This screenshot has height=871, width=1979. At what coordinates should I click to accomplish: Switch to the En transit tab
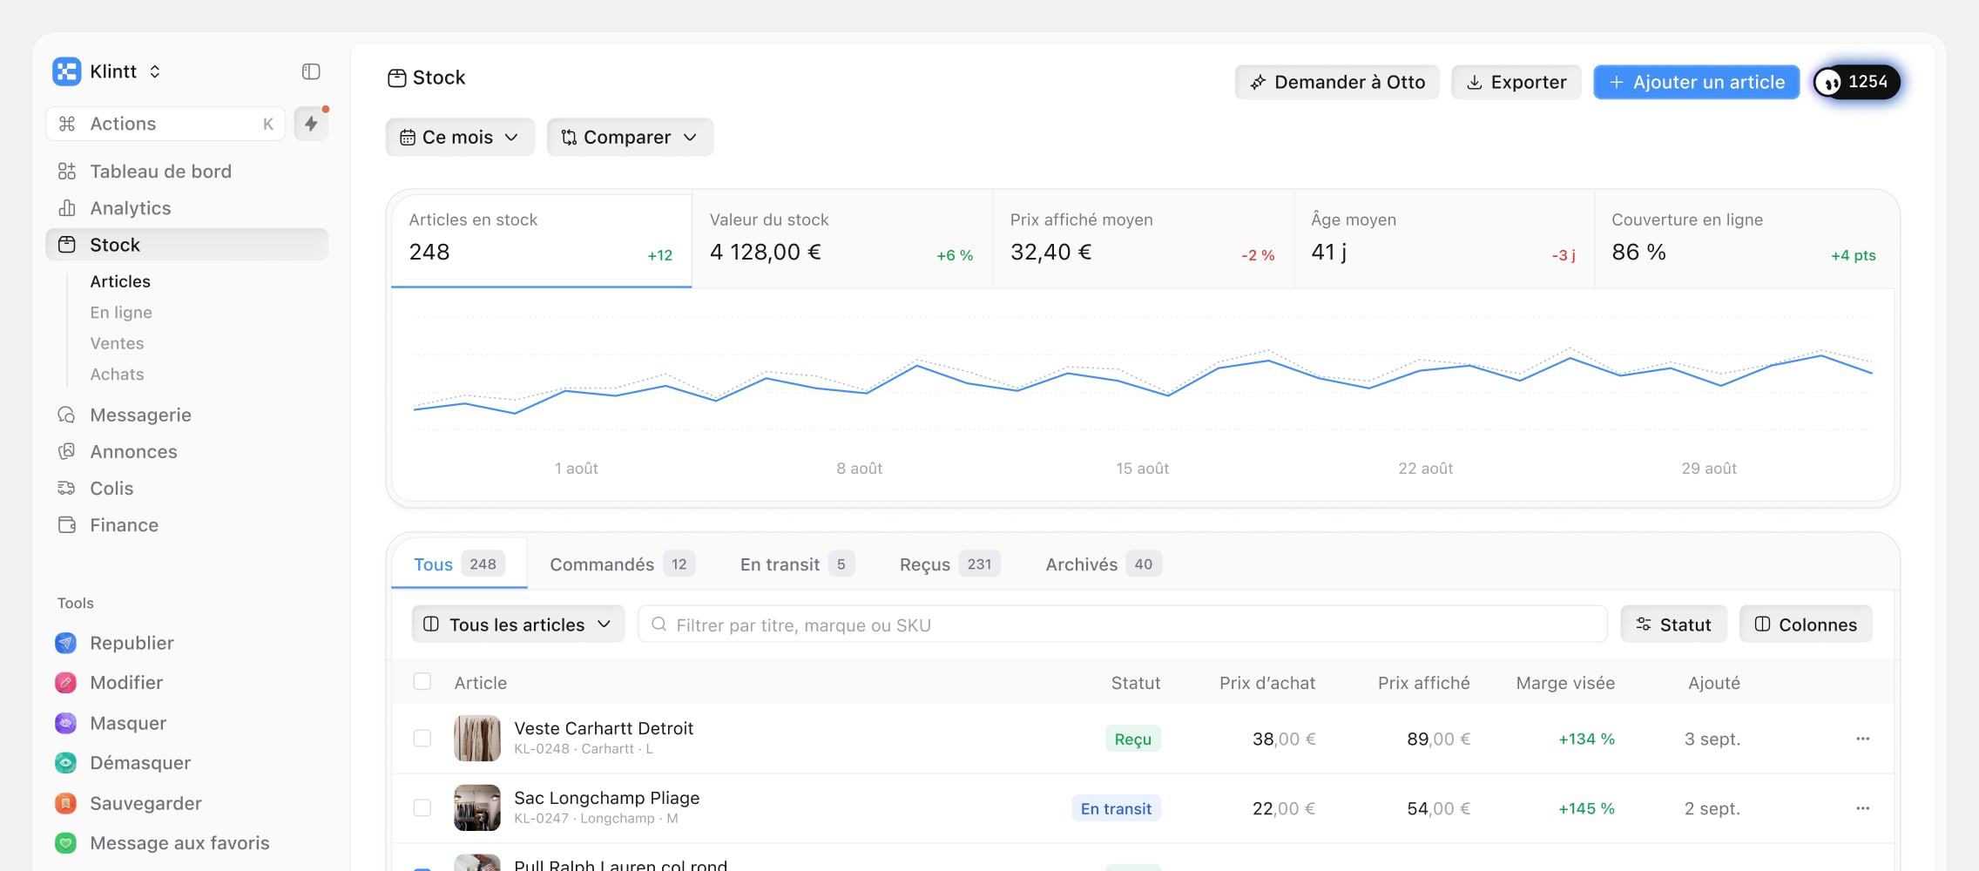(797, 564)
